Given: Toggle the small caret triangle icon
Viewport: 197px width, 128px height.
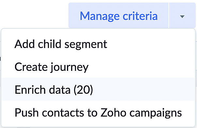Looking at the screenshot, I should (x=182, y=16).
